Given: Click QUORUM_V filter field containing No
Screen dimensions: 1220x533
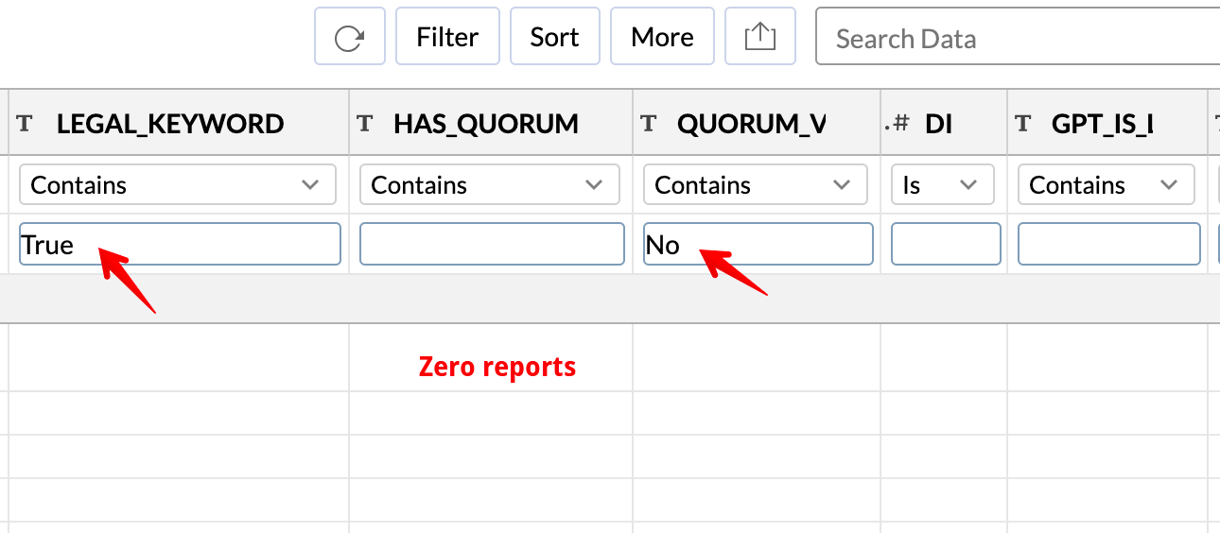Looking at the screenshot, I should coord(758,244).
